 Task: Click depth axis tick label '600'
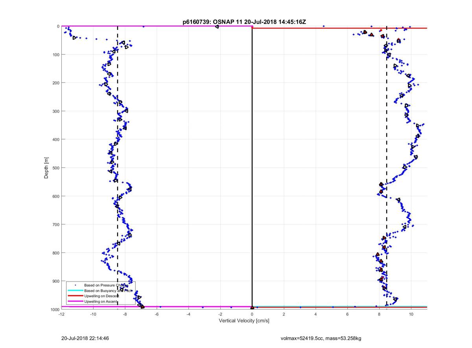[x=55, y=196]
